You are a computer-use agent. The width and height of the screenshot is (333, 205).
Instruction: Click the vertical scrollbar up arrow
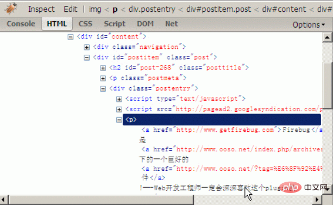click(327, 37)
